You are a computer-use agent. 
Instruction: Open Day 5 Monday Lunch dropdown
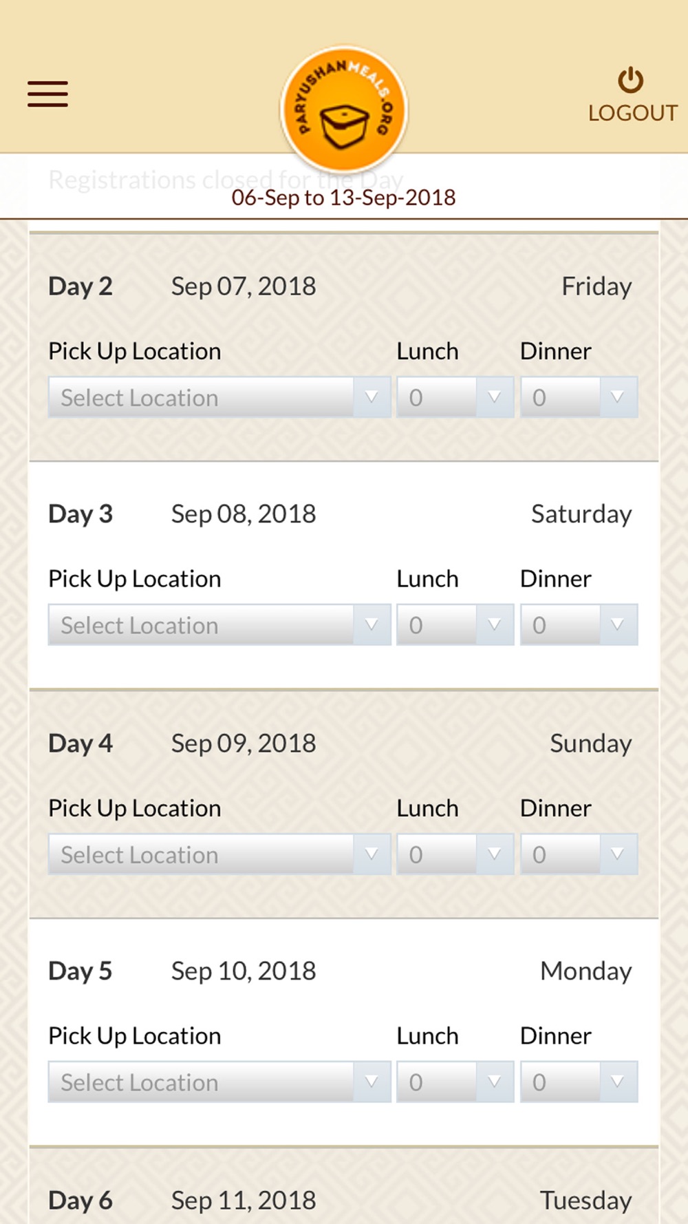pos(455,1082)
